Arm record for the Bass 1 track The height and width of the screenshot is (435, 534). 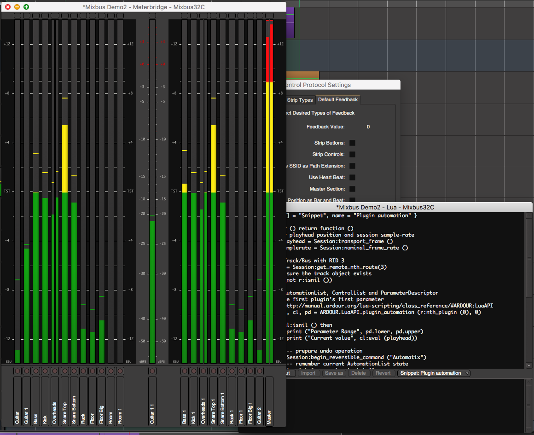[185, 371]
